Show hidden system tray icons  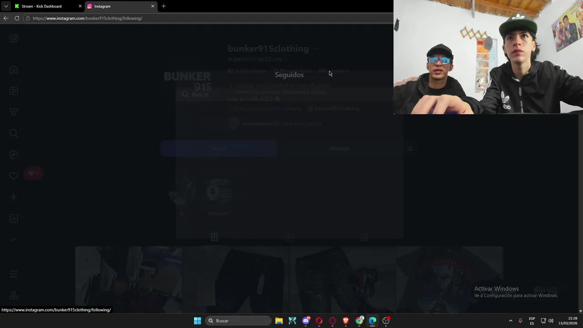(511, 321)
